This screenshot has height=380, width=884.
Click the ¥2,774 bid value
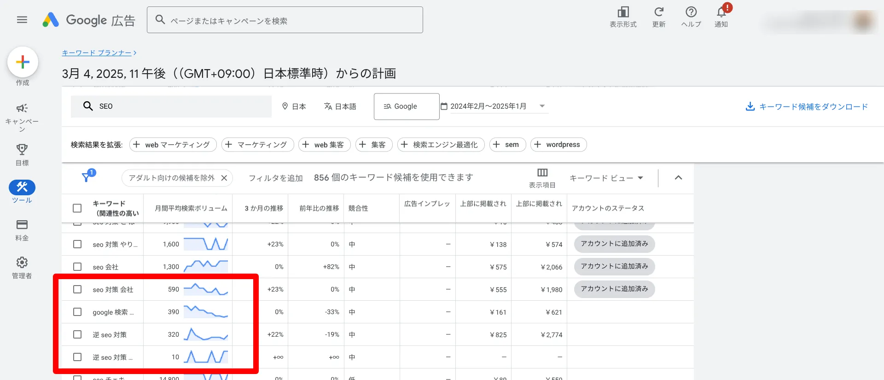click(551, 335)
